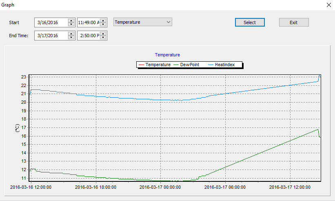Increase the Start time with up arrow

coord(103,20)
